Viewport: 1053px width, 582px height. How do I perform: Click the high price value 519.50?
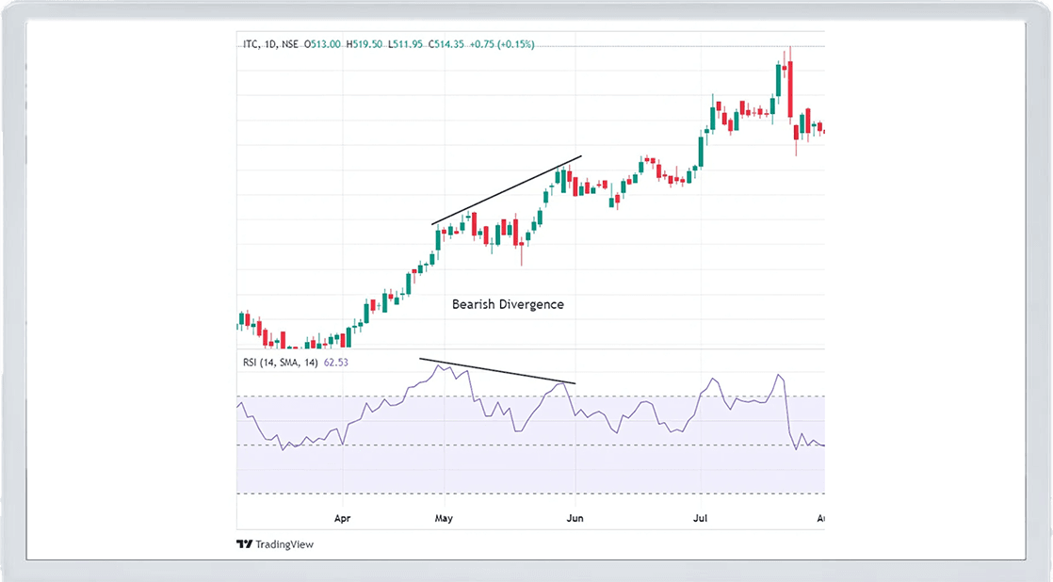(367, 44)
